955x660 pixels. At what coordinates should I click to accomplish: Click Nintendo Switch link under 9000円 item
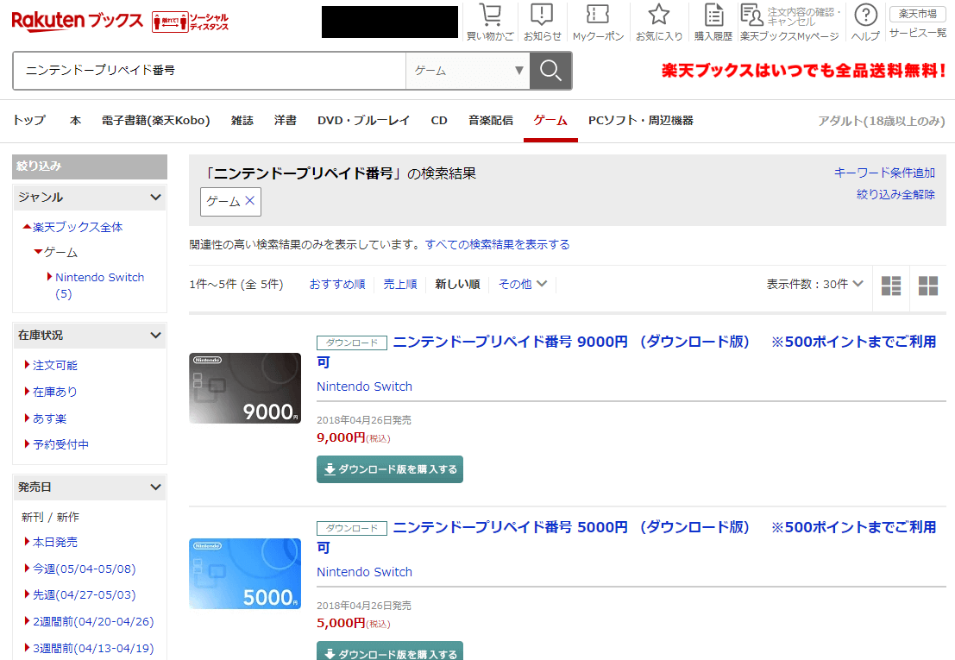point(364,387)
